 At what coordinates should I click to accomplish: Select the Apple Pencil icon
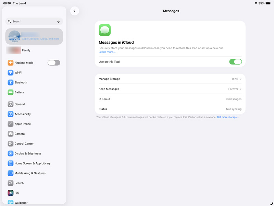[11, 124]
